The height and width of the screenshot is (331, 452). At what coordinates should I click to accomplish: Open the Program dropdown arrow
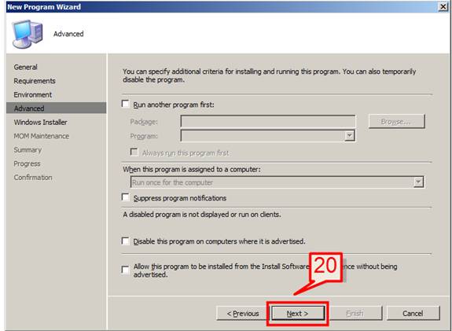click(x=349, y=135)
